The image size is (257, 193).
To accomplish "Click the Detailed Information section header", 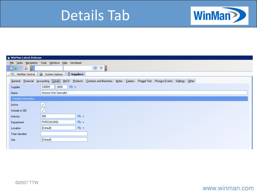I will 129,99.
